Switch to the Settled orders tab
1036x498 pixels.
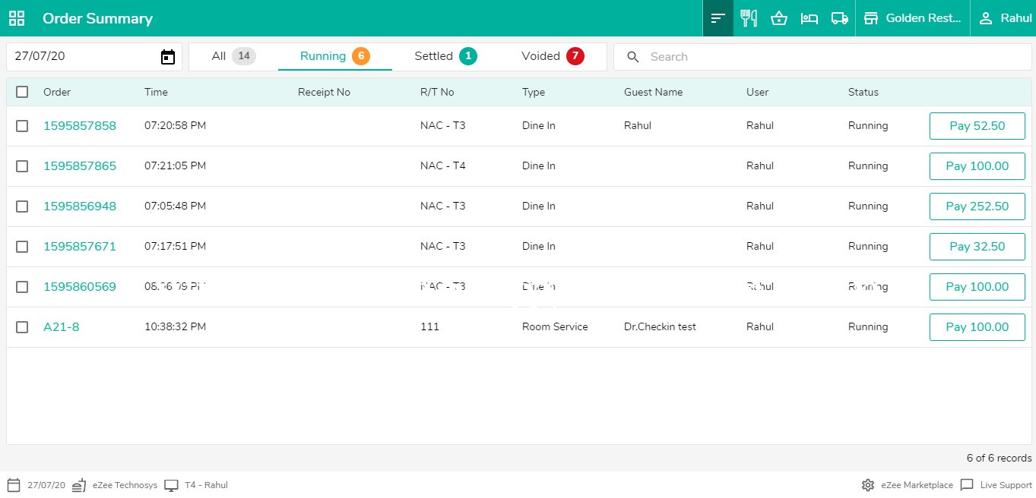pyautogui.click(x=445, y=56)
